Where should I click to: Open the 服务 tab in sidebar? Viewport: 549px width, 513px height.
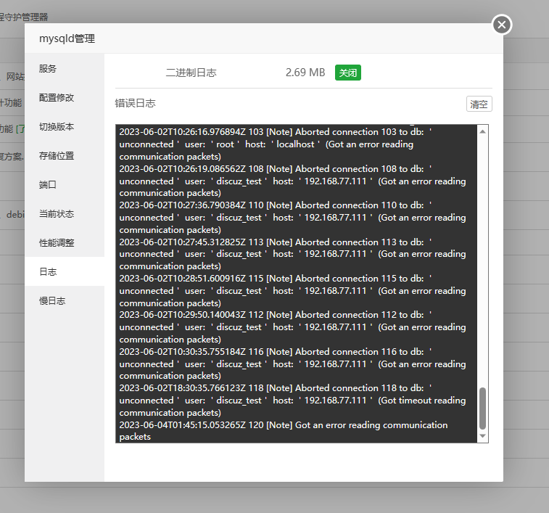65,68
